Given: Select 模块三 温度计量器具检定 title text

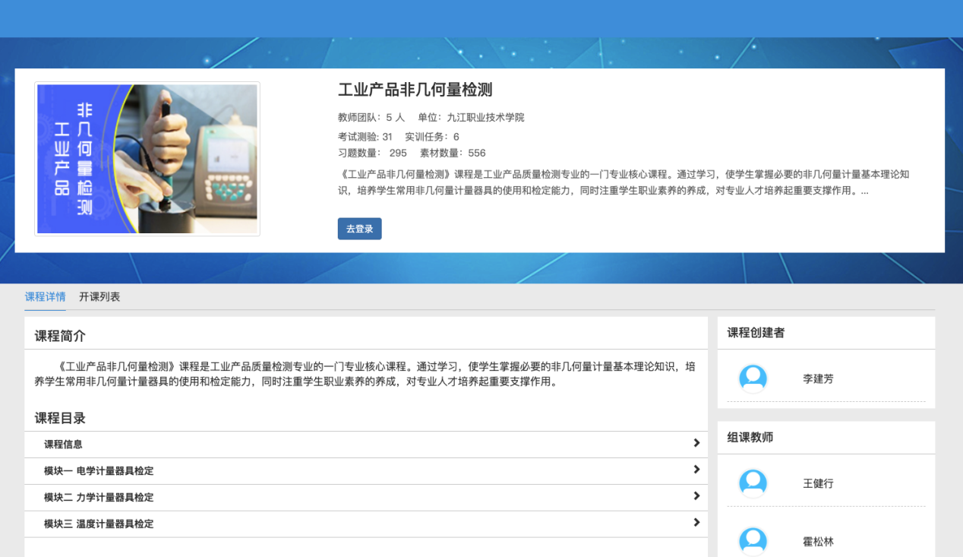Looking at the screenshot, I should 99,524.
